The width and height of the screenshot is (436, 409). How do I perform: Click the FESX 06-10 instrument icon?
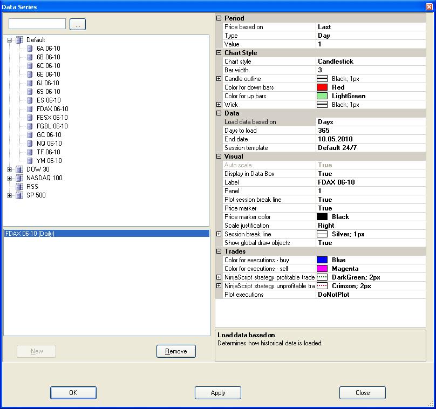coord(30,118)
